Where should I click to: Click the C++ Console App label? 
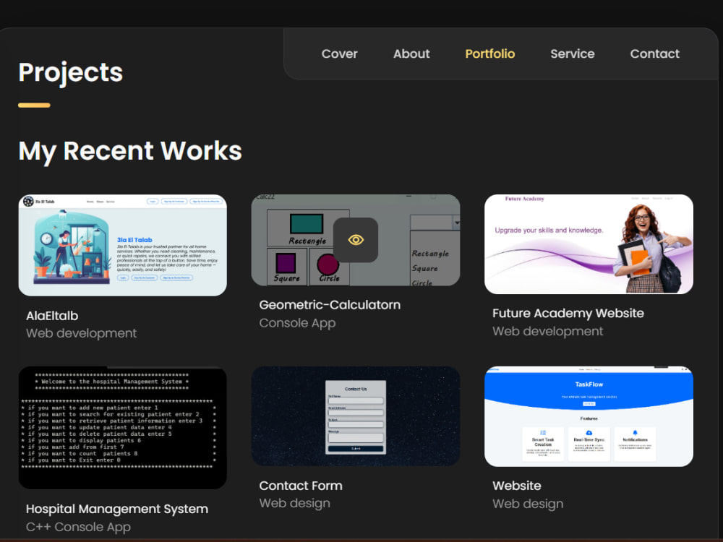tap(78, 527)
